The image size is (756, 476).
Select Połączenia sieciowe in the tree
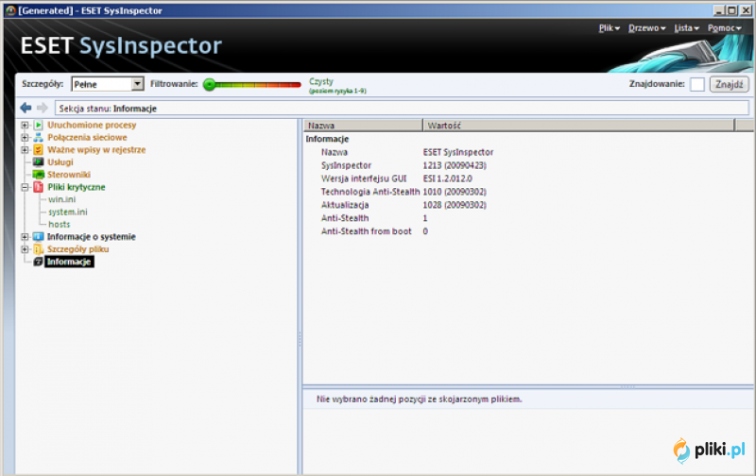pos(87,137)
